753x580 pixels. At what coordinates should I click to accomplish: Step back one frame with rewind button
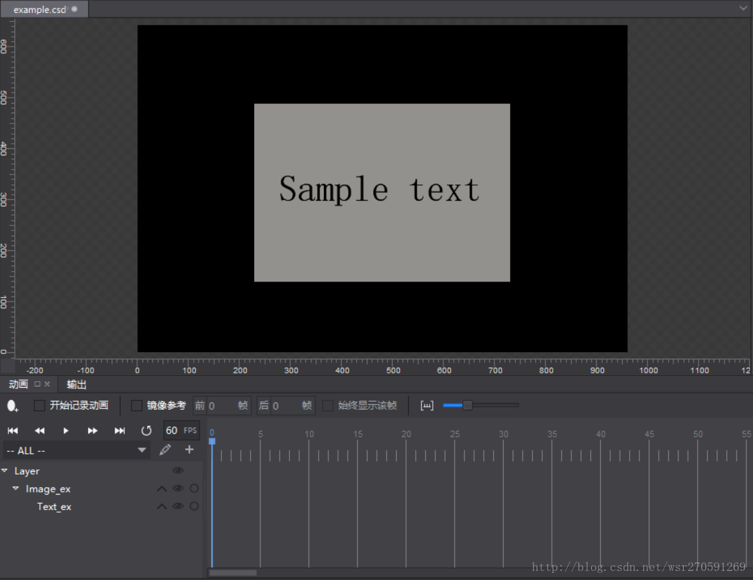click(40, 430)
